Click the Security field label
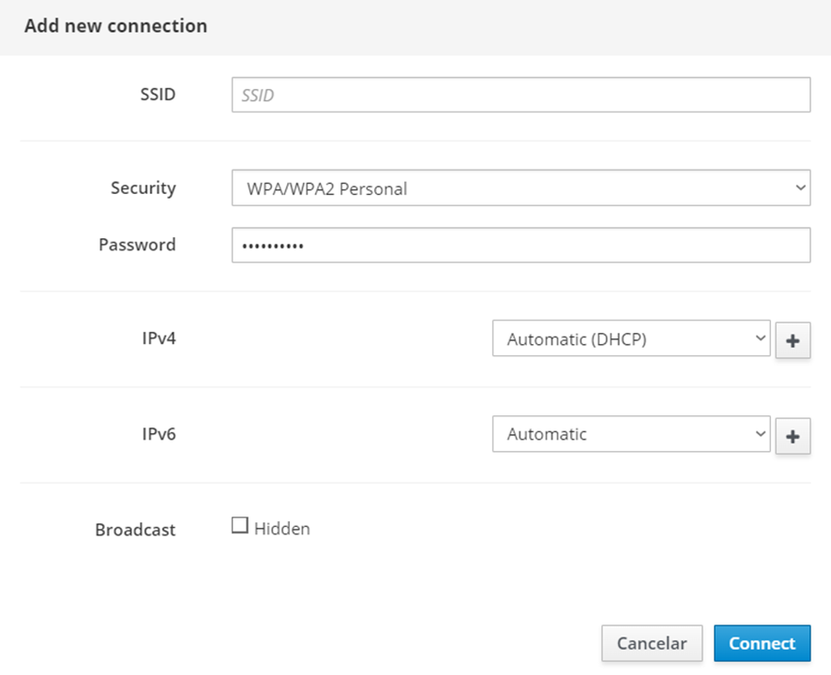 [143, 187]
